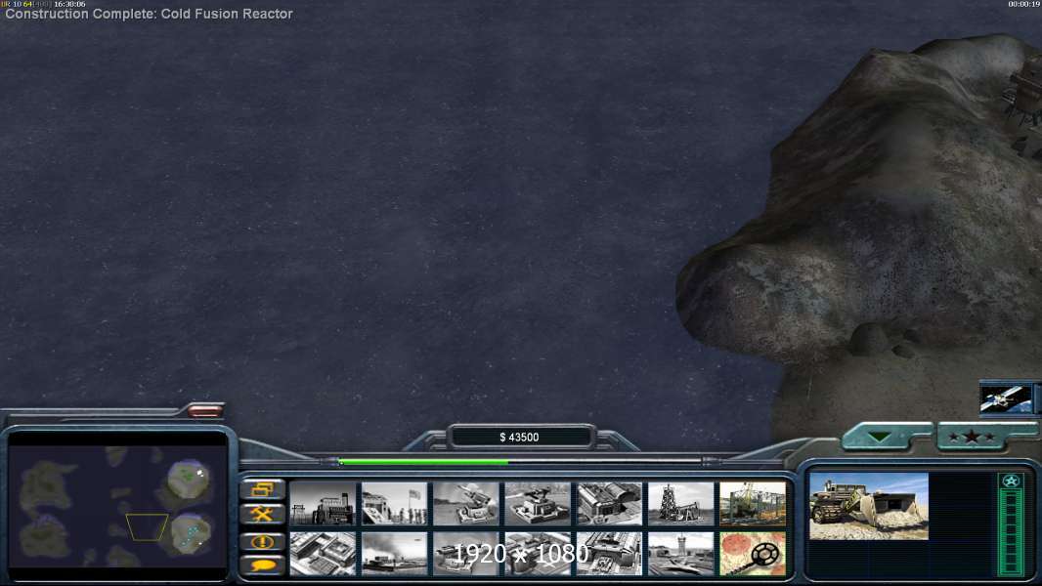Click the '$ 43500' money display

tap(519, 438)
